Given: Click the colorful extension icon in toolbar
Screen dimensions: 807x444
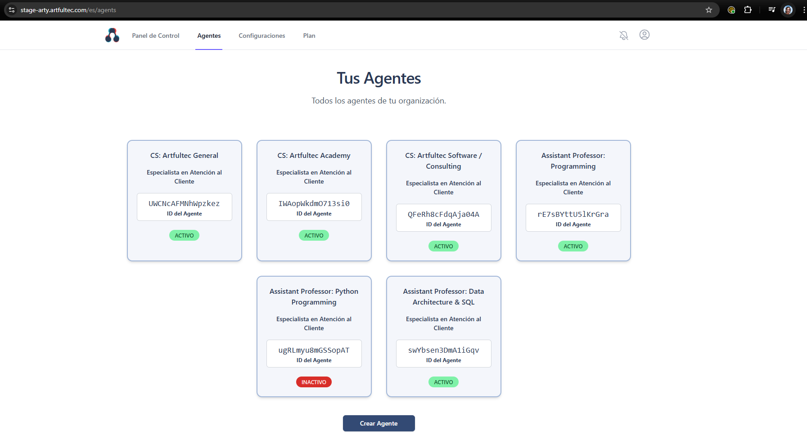Looking at the screenshot, I should 731,10.
